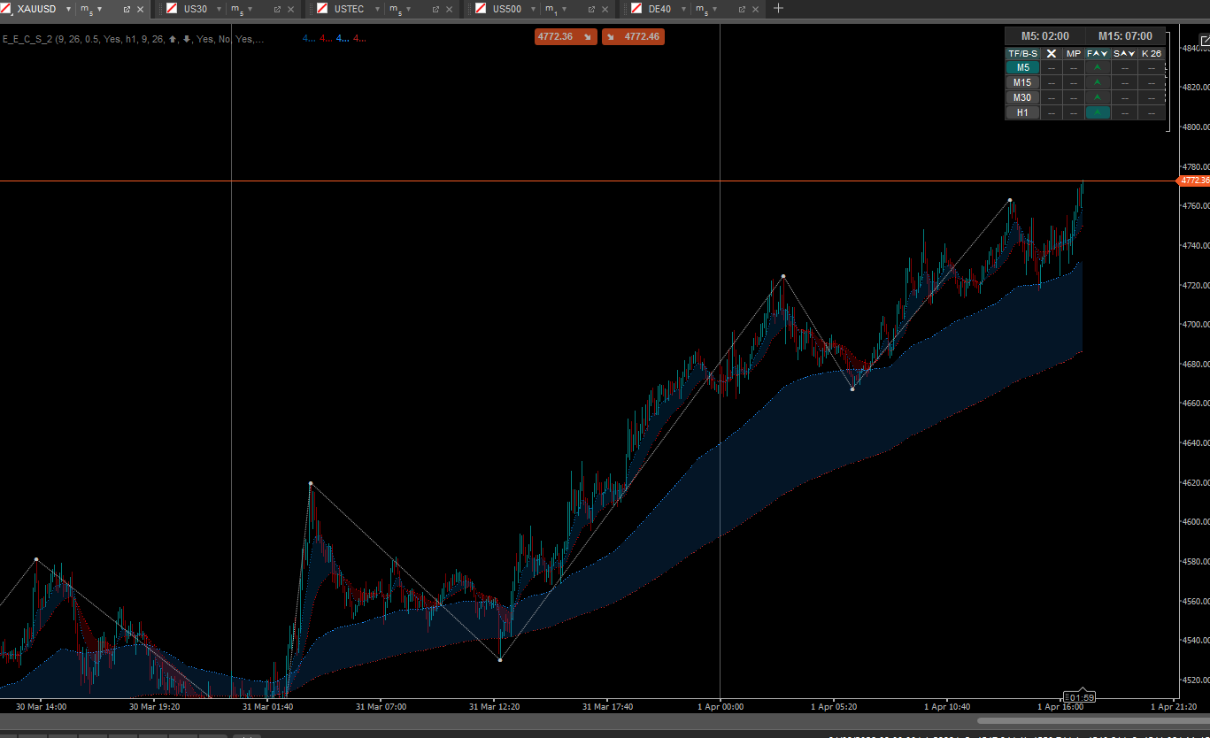Open USTEC m5 timeframe dropdown
The image size is (1210, 738).
pos(407,9)
